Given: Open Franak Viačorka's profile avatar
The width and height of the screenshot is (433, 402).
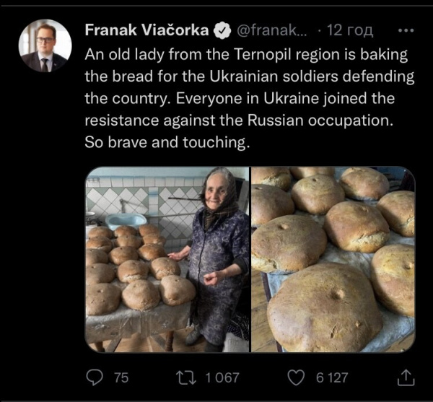Looking at the screenshot, I should pyautogui.click(x=45, y=45).
